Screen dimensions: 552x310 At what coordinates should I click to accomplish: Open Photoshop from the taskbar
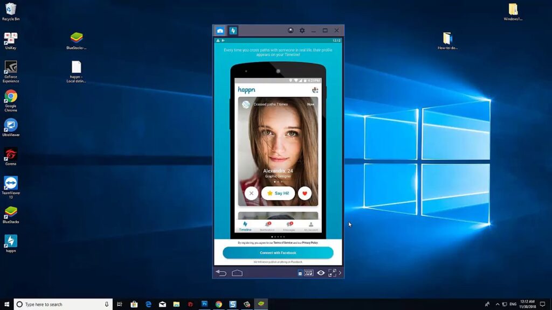pyautogui.click(x=204, y=305)
